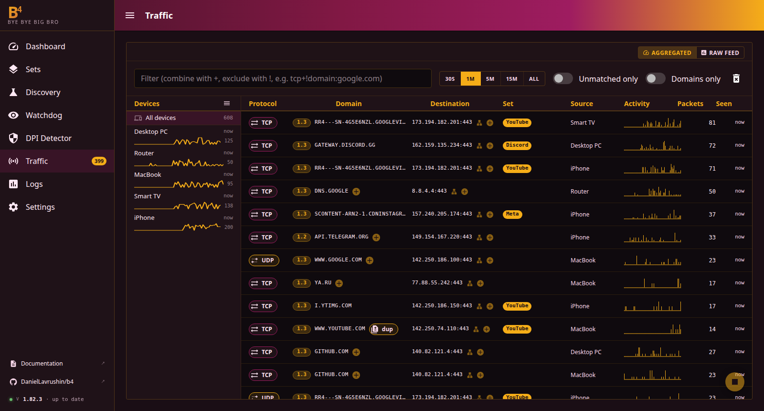Focus the traffic filter input field
This screenshot has height=411, width=764.
[x=283, y=78]
